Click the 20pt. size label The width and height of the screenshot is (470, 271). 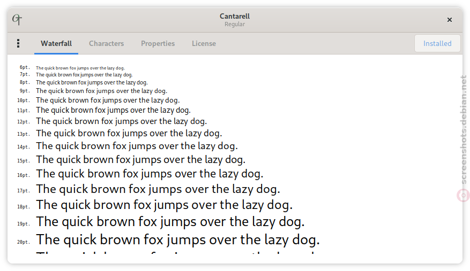point(24,242)
